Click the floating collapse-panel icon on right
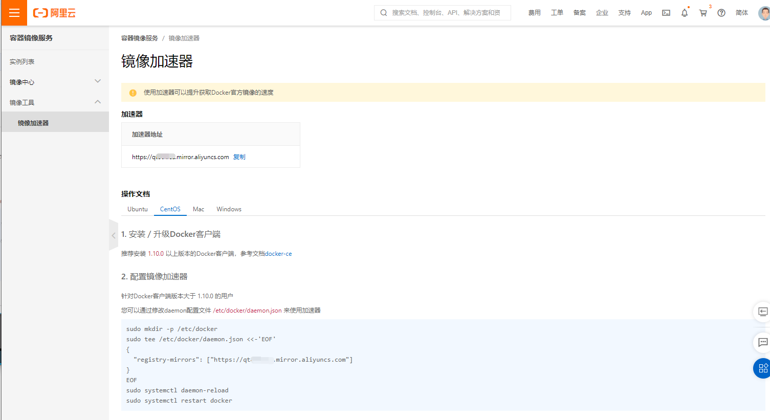 pos(762,312)
